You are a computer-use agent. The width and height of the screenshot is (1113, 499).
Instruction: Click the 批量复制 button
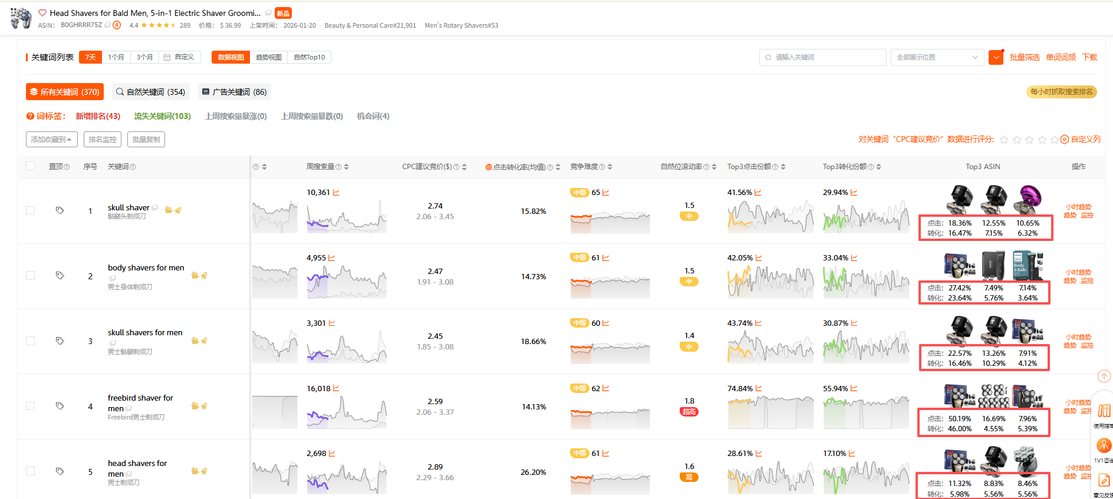coord(146,140)
